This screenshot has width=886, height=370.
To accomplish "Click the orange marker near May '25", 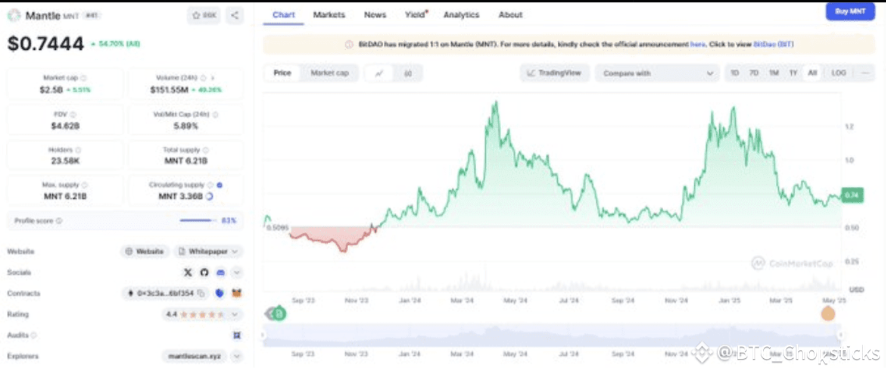I will (828, 313).
